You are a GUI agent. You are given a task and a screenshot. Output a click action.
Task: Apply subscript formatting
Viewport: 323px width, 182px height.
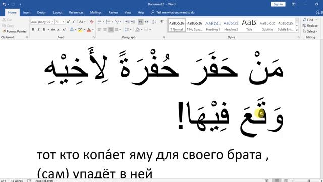(x=59, y=30)
